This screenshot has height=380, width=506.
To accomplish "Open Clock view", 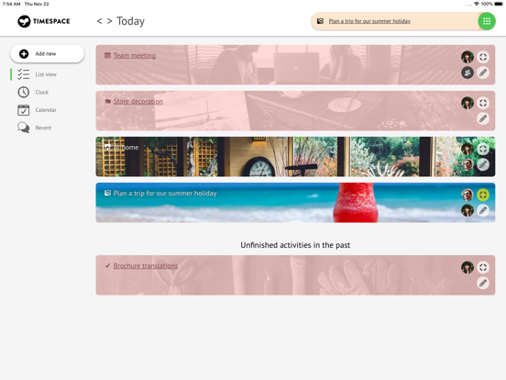I will coord(42,93).
